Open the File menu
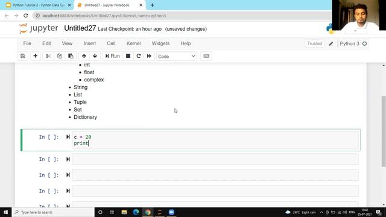Screen dimensions: 386x217 pos(27,43)
